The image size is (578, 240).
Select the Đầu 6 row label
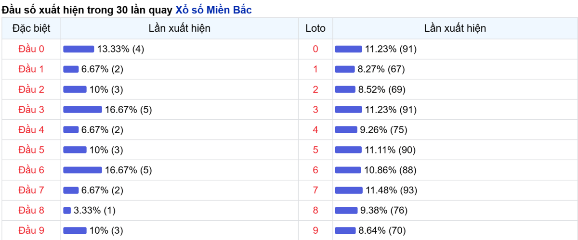[31, 170]
